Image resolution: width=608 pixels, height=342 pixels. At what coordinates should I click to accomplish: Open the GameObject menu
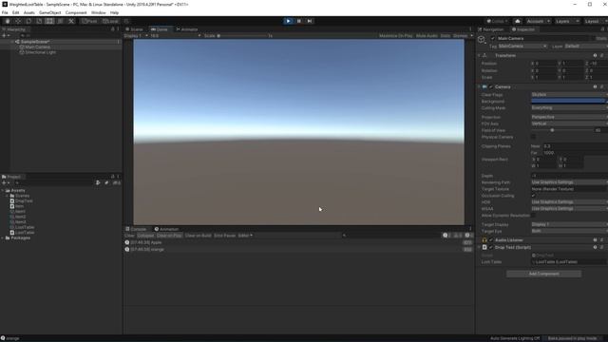point(50,12)
